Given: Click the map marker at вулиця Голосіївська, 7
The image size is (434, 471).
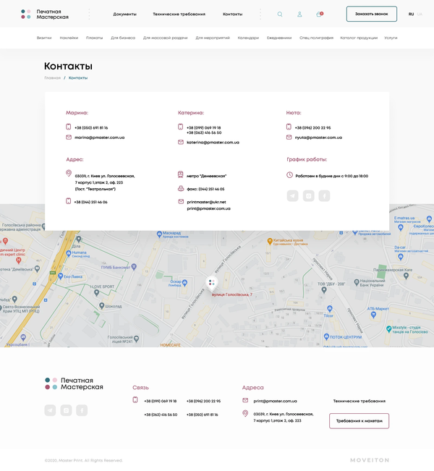Looking at the screenshot, I should coord(211,283).
